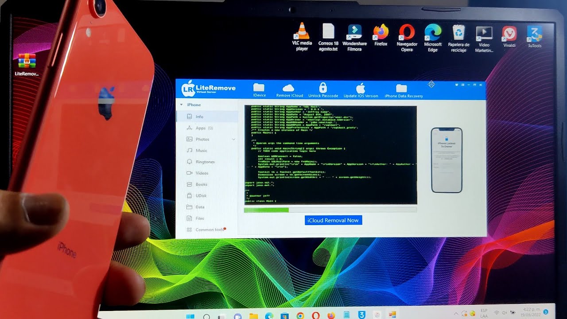
Task: Open iPhone Data Recovery folder tool
Action: pos(403,91)
